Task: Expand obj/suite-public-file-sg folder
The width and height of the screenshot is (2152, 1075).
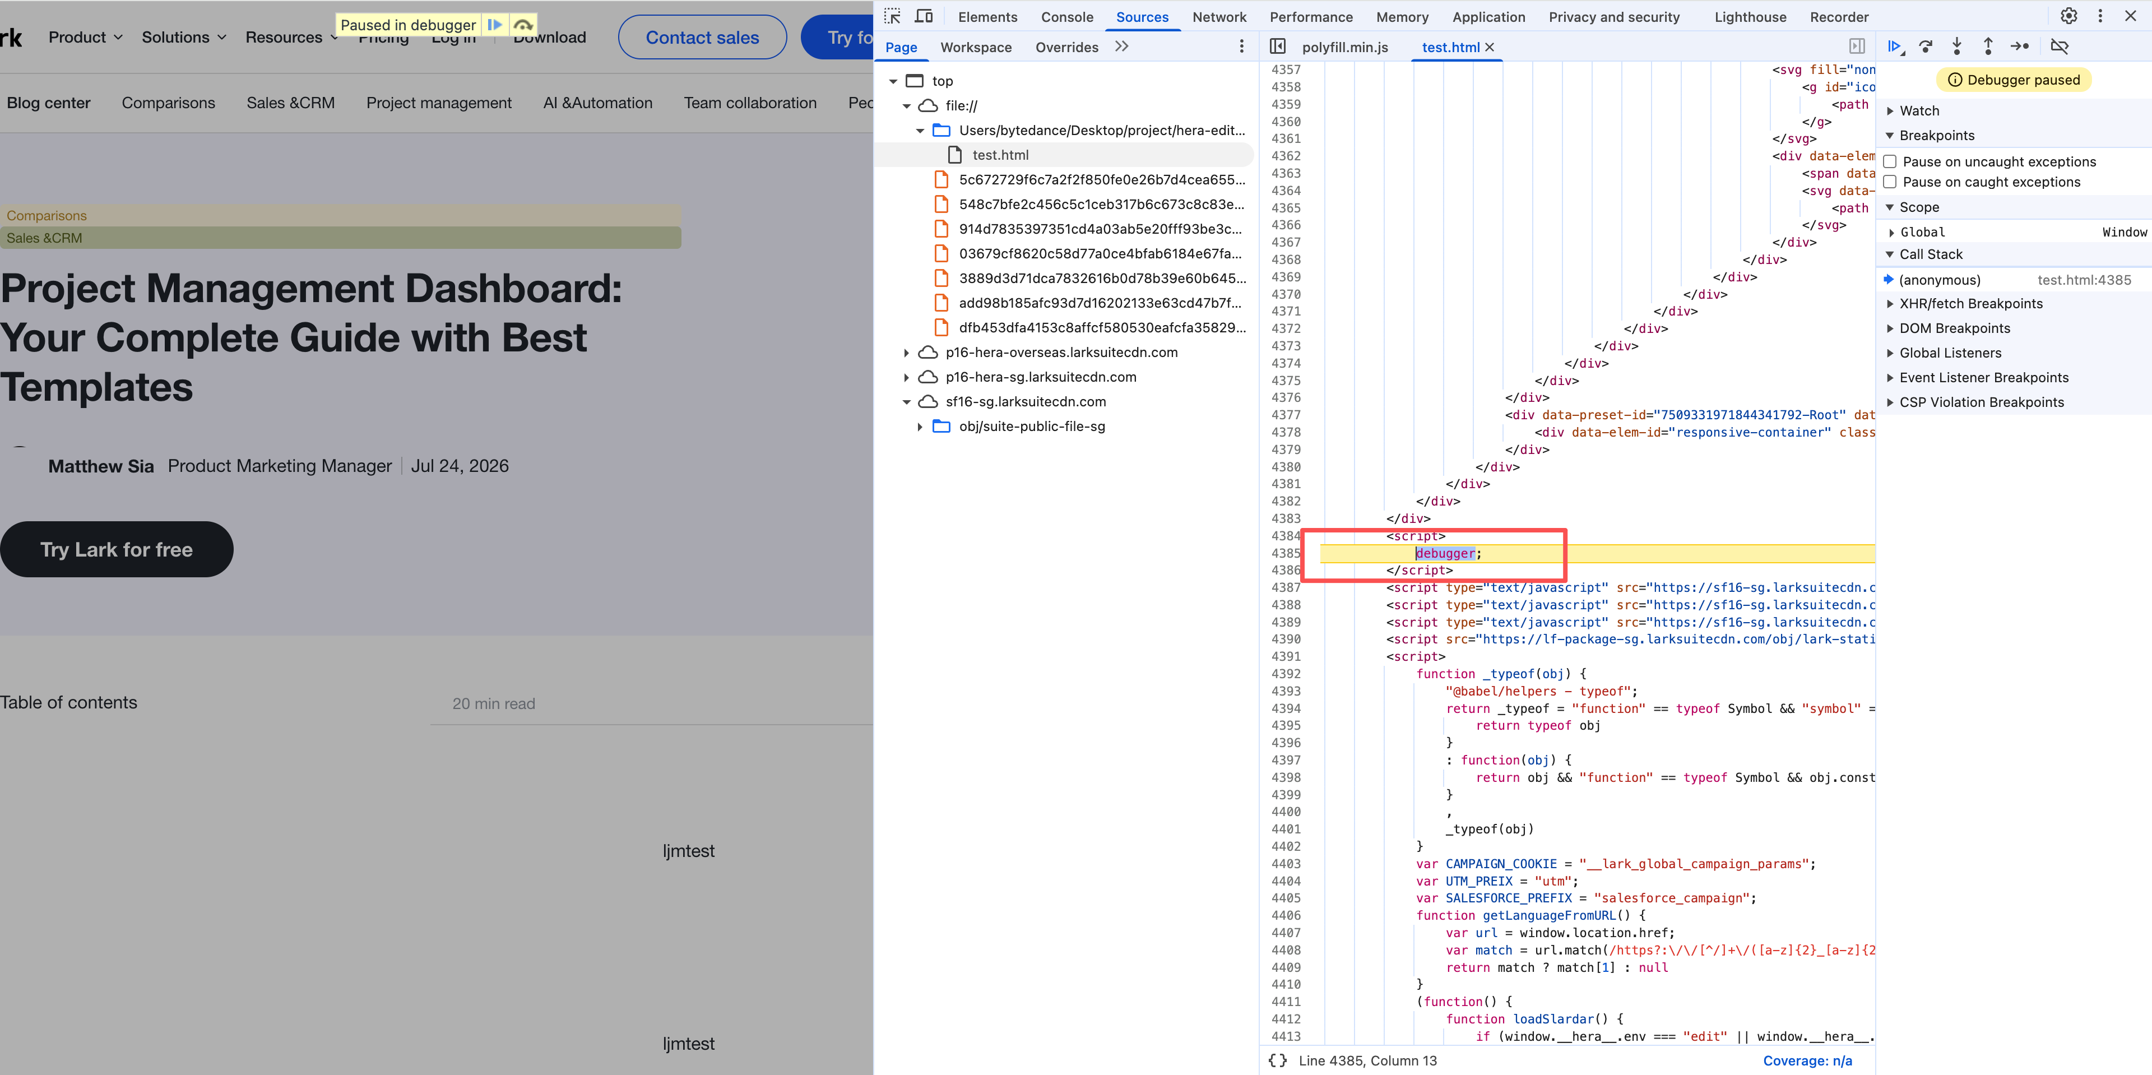Action: (x=920, y=427)
